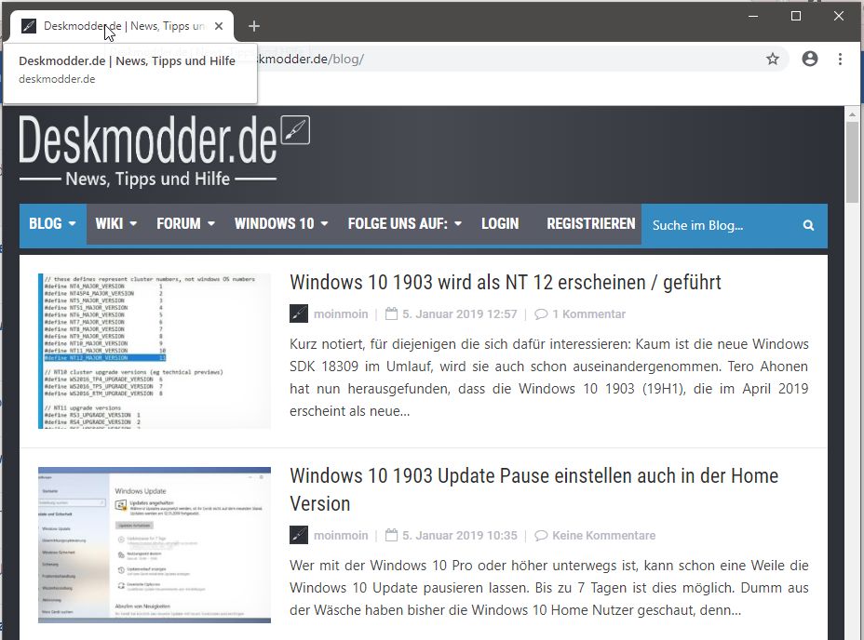The width and height of the screenshot is (864, 640).
Task: Click the date '5. Januar 2019 12:57'
Action: pos(460,313)
